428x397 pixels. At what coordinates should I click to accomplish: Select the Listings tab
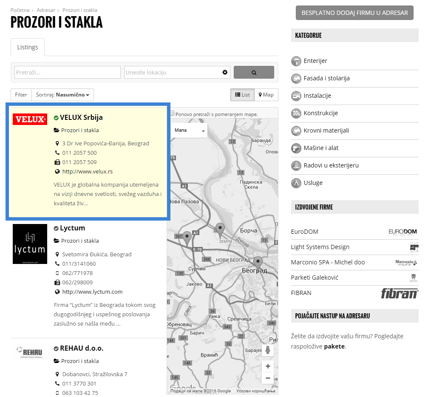coord(28,47)
